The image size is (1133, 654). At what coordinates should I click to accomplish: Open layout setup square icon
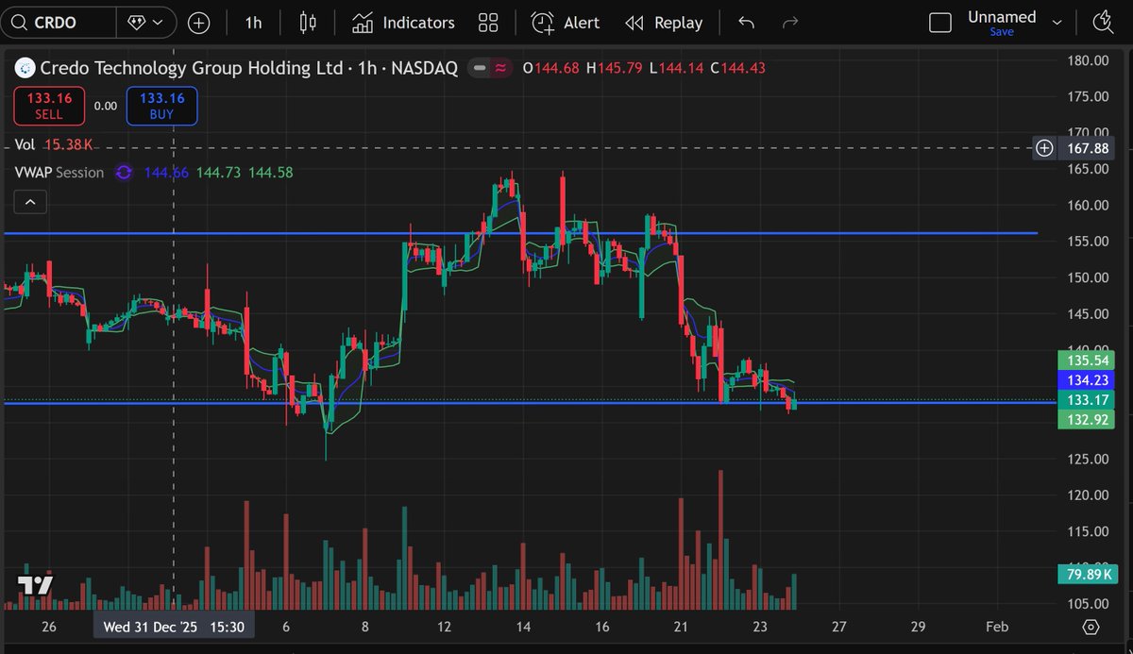940,23
